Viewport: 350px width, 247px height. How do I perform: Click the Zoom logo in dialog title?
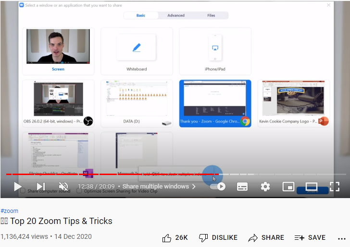pyautogui.click(x=22, y=5)
